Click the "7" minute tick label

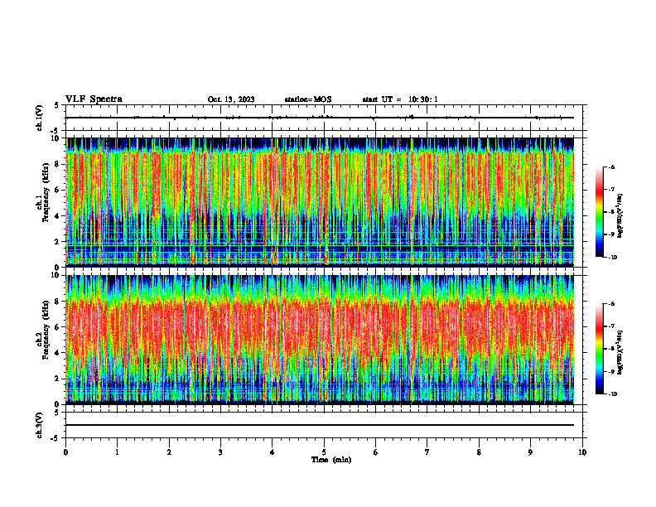[427, 452]
